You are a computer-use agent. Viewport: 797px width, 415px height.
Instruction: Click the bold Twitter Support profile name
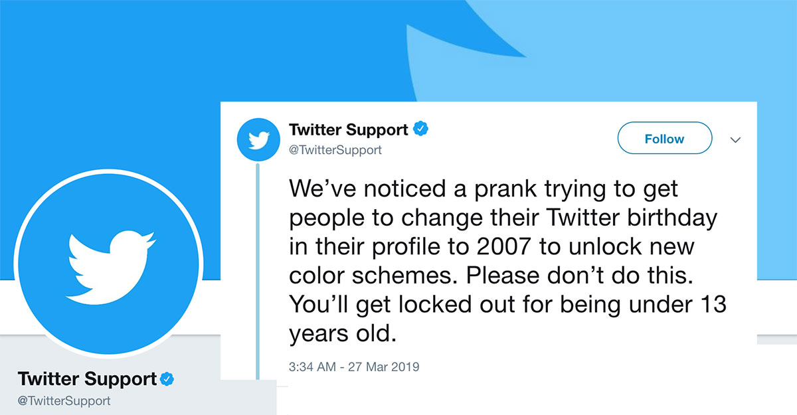[x=88, y=379]
